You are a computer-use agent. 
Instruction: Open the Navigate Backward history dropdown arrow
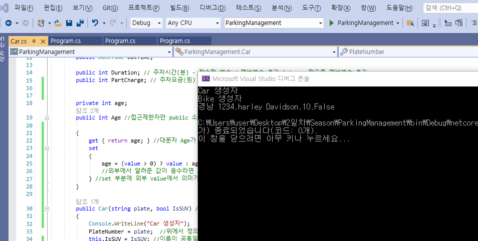(17, 23)
